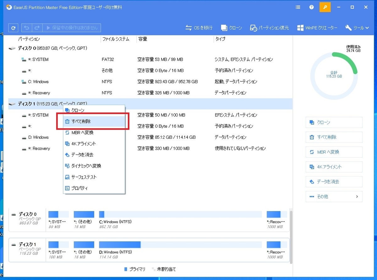This screenshot has height=280, width=377.
Task: Expand the ツール dropdown menu
Action: coord(357,28)
